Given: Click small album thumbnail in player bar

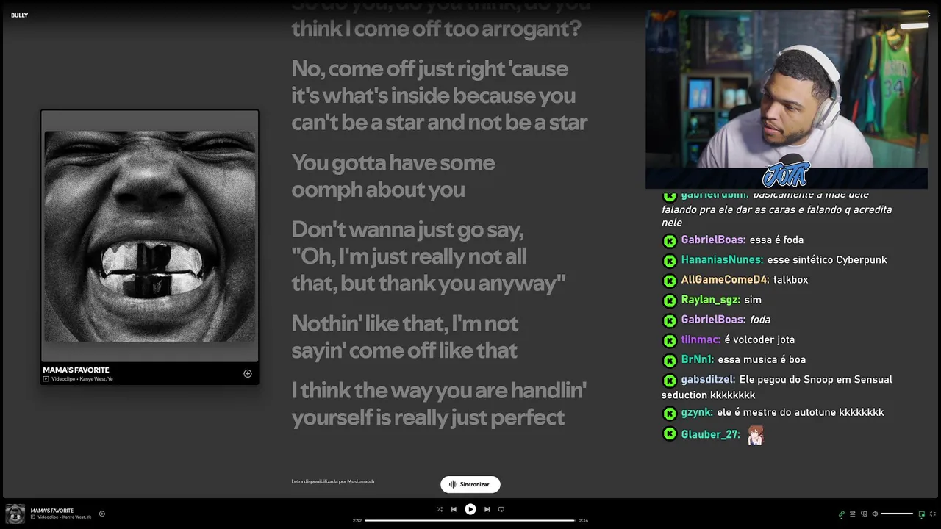Looking at the screenshot, I should (x=15, y=514).
